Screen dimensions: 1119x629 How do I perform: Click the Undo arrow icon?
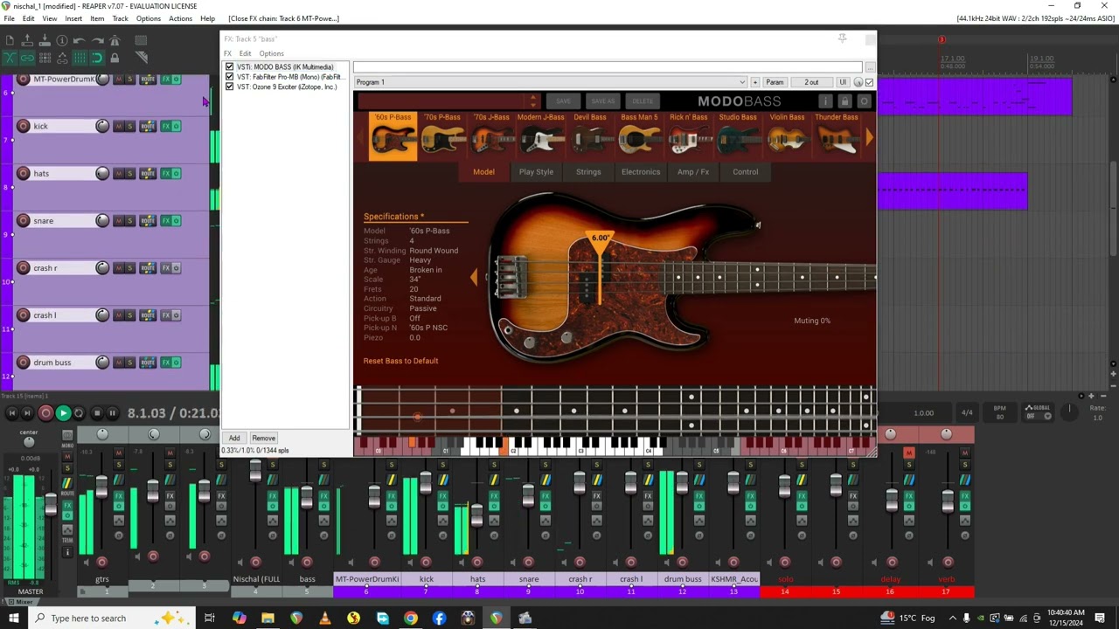tap(79, 40)
